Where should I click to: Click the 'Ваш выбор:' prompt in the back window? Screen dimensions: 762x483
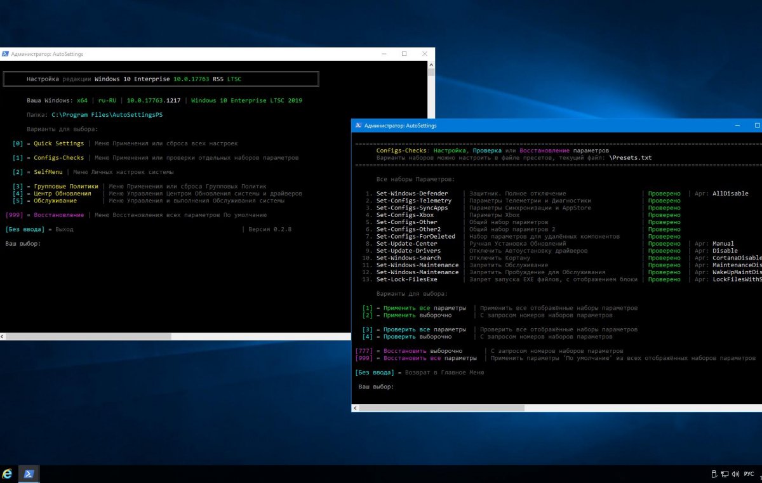(23, 244)
